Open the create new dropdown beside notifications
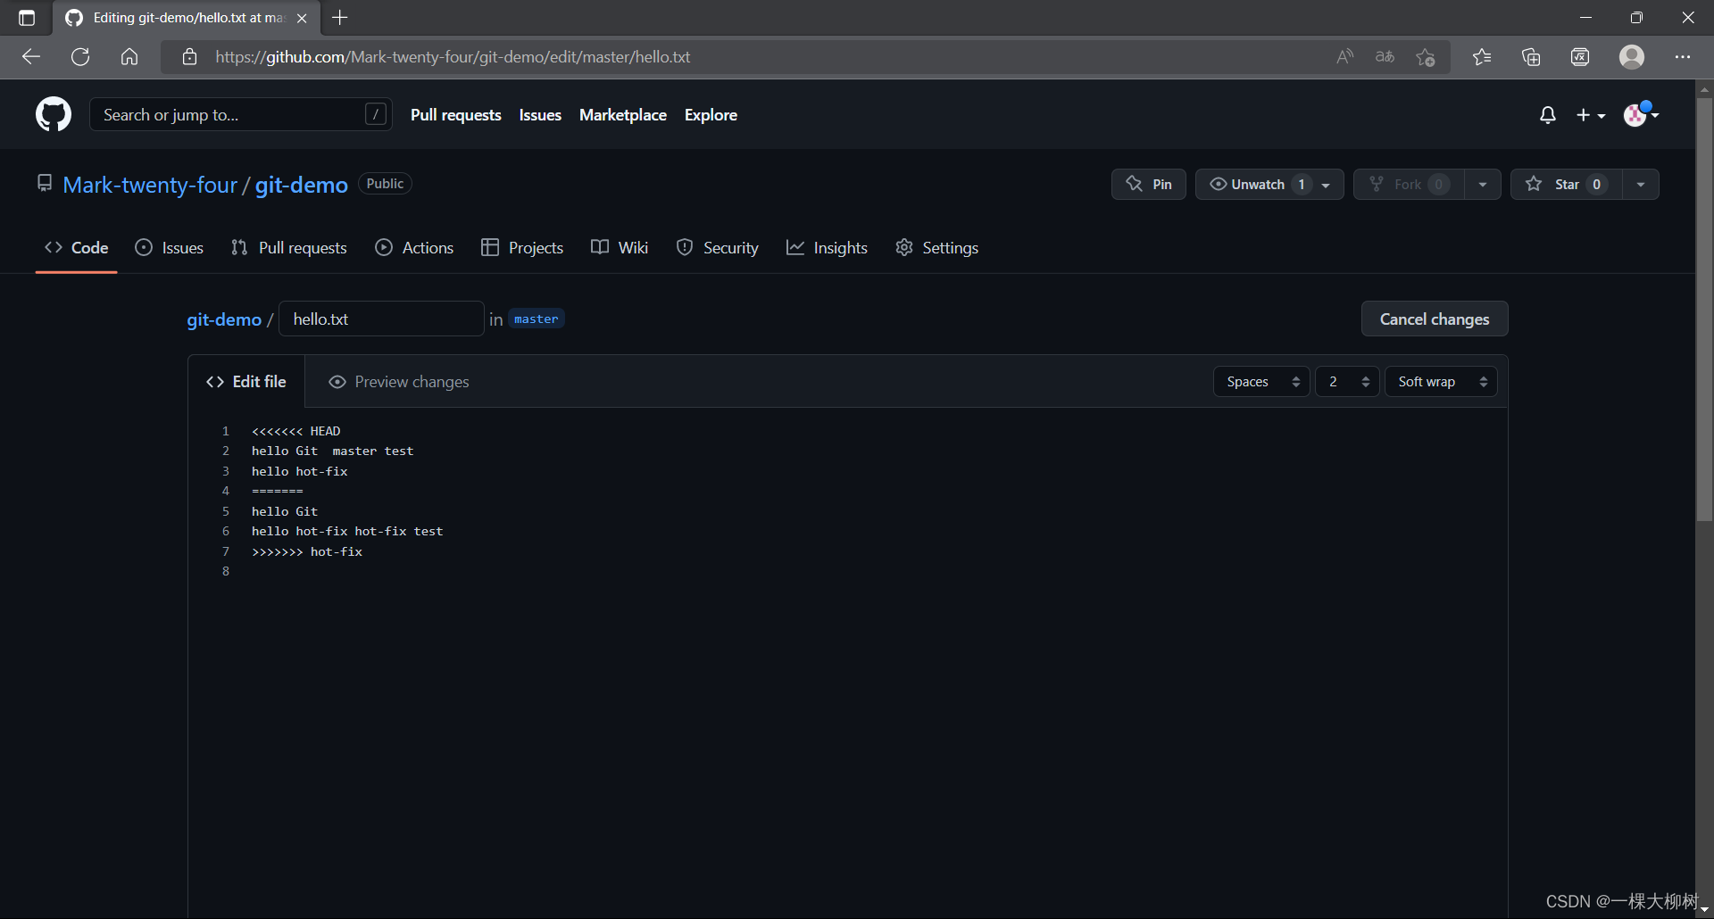This screenshot has width=1714, height=919. pyautogui.click(x=1591, y=114)
